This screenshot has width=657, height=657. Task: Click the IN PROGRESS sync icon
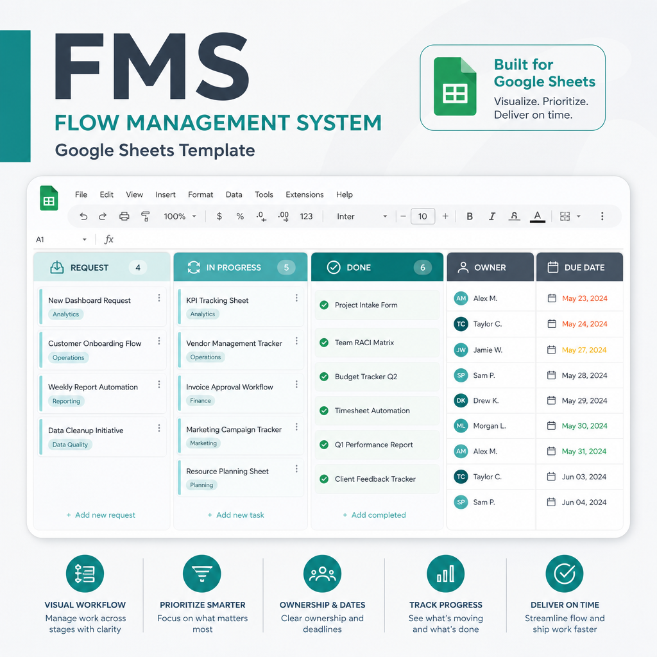(x=194, y=268)
